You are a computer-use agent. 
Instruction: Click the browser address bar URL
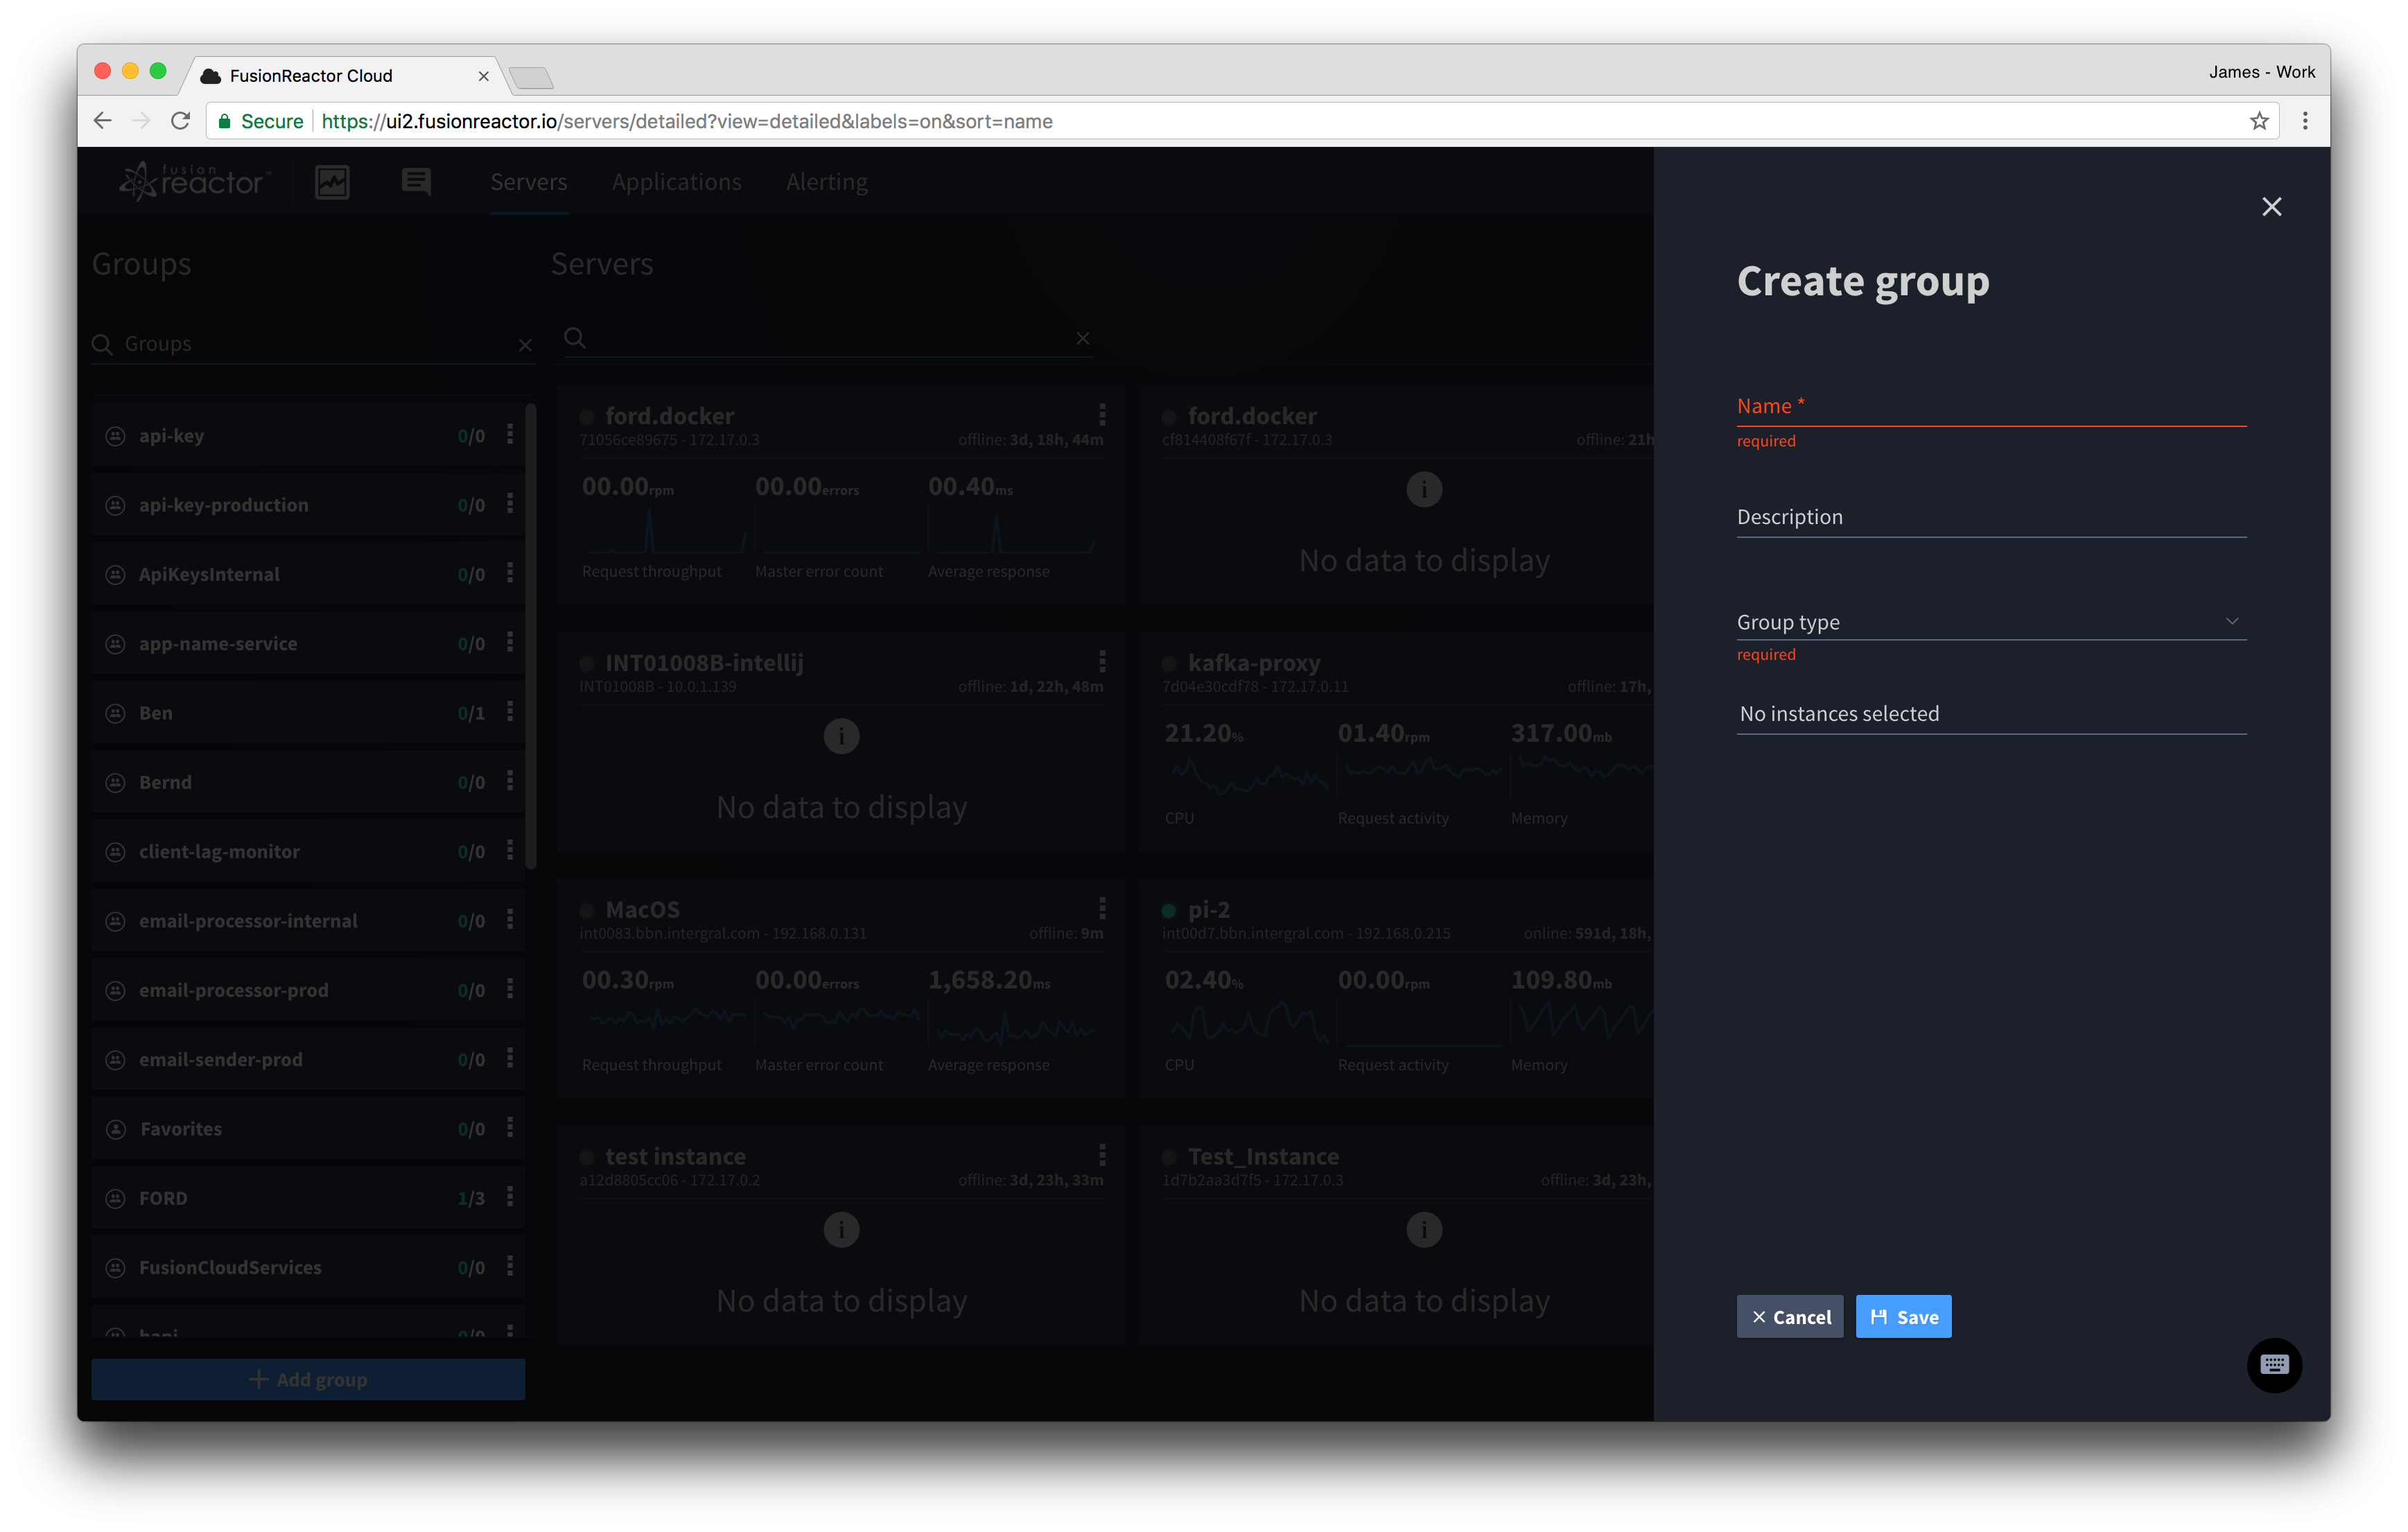point(686,121)
